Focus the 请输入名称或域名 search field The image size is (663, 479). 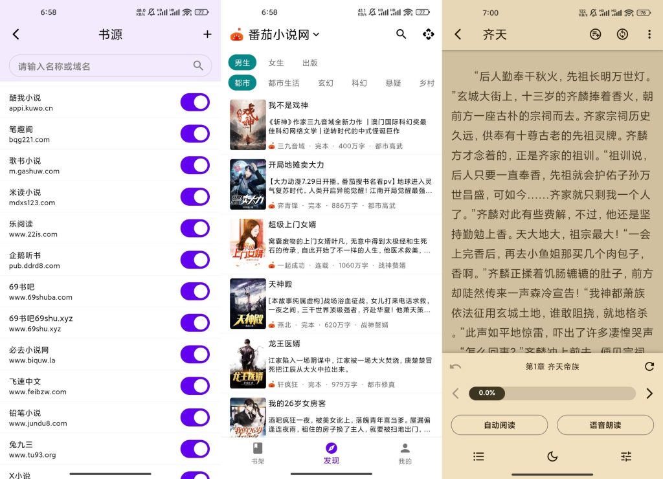110,65
